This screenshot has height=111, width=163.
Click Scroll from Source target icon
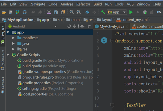point(69,26)
